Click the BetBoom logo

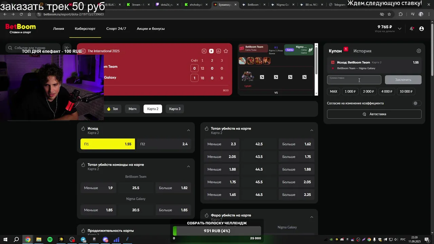tap(20, 28)
